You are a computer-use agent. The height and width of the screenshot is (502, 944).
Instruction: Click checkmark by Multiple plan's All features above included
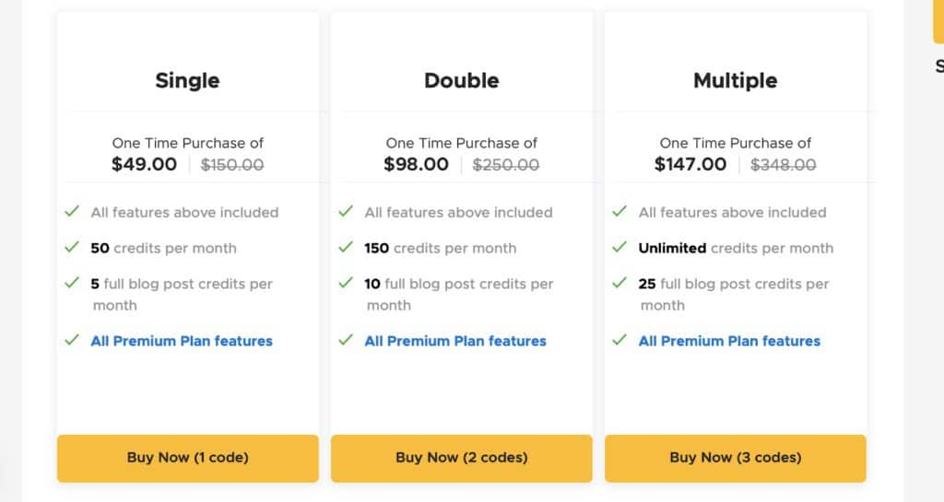(619, 211)
